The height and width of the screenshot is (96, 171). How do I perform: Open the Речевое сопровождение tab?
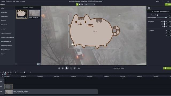pos(7,37)
